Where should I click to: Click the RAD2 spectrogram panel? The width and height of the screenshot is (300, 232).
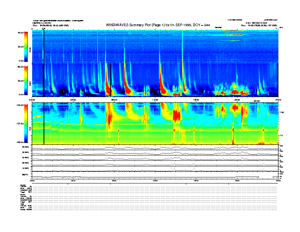point(155,47)
